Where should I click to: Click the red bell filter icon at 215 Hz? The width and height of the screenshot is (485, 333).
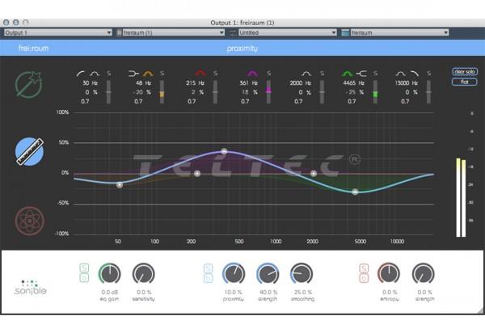click(x=200, y=74)
